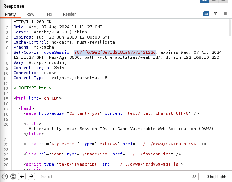Click "no-cache, must-revalidate" value
The width and height of the screenshot is (232, 182).
[83, 42]
